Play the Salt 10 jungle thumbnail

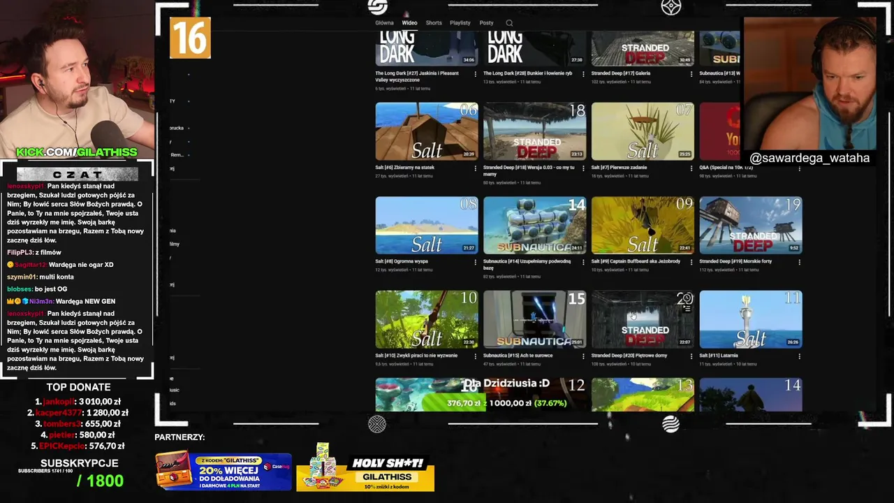tap(427, 320)
